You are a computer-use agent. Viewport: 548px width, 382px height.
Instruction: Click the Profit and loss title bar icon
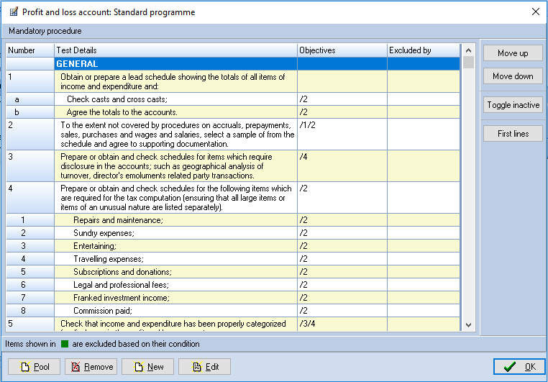coord(14,12)
